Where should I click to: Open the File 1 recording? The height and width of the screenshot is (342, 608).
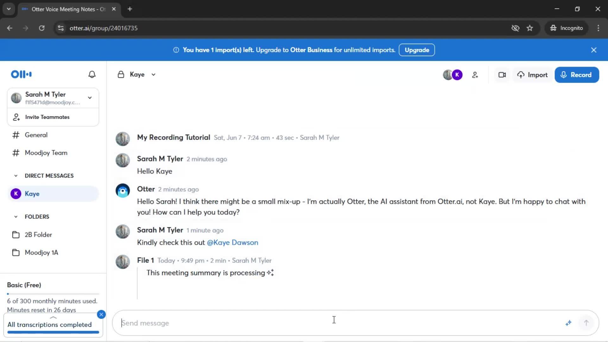(145, 260)
